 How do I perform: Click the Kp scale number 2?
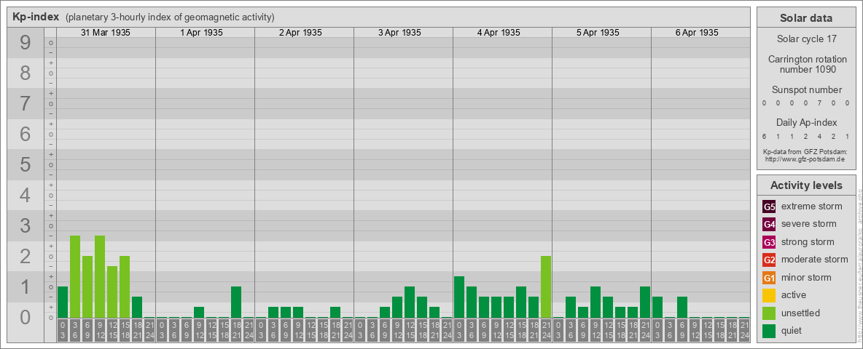point(25,256)
